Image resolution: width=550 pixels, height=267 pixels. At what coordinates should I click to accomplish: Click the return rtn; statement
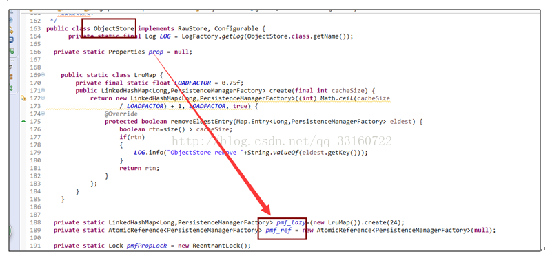click(139, 168)
